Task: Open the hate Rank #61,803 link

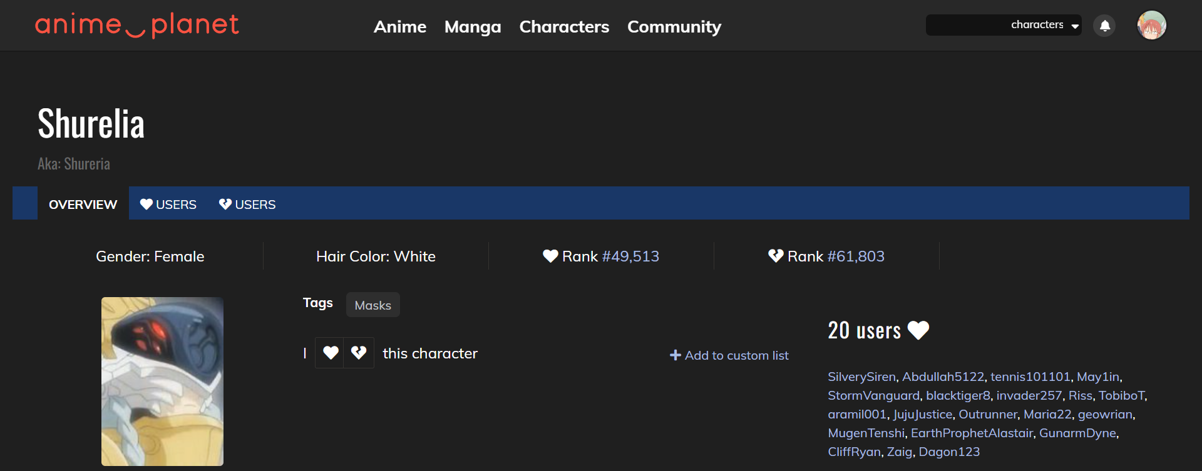Action: pyautogui.click(x=856, y=256)
